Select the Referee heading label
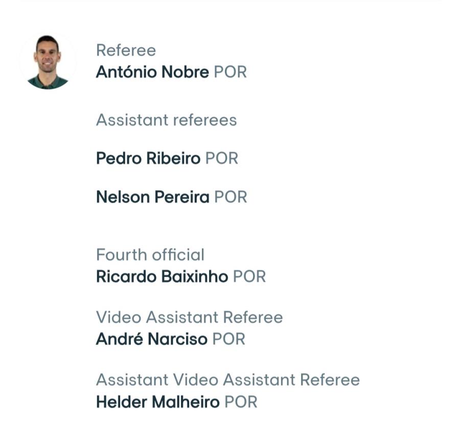This screenshot has height=434, width=460. 126,50
